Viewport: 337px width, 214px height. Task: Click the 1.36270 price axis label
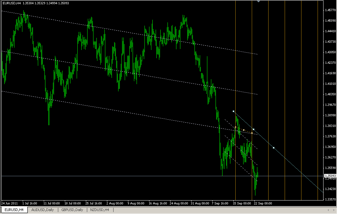[x=330, y=157]
